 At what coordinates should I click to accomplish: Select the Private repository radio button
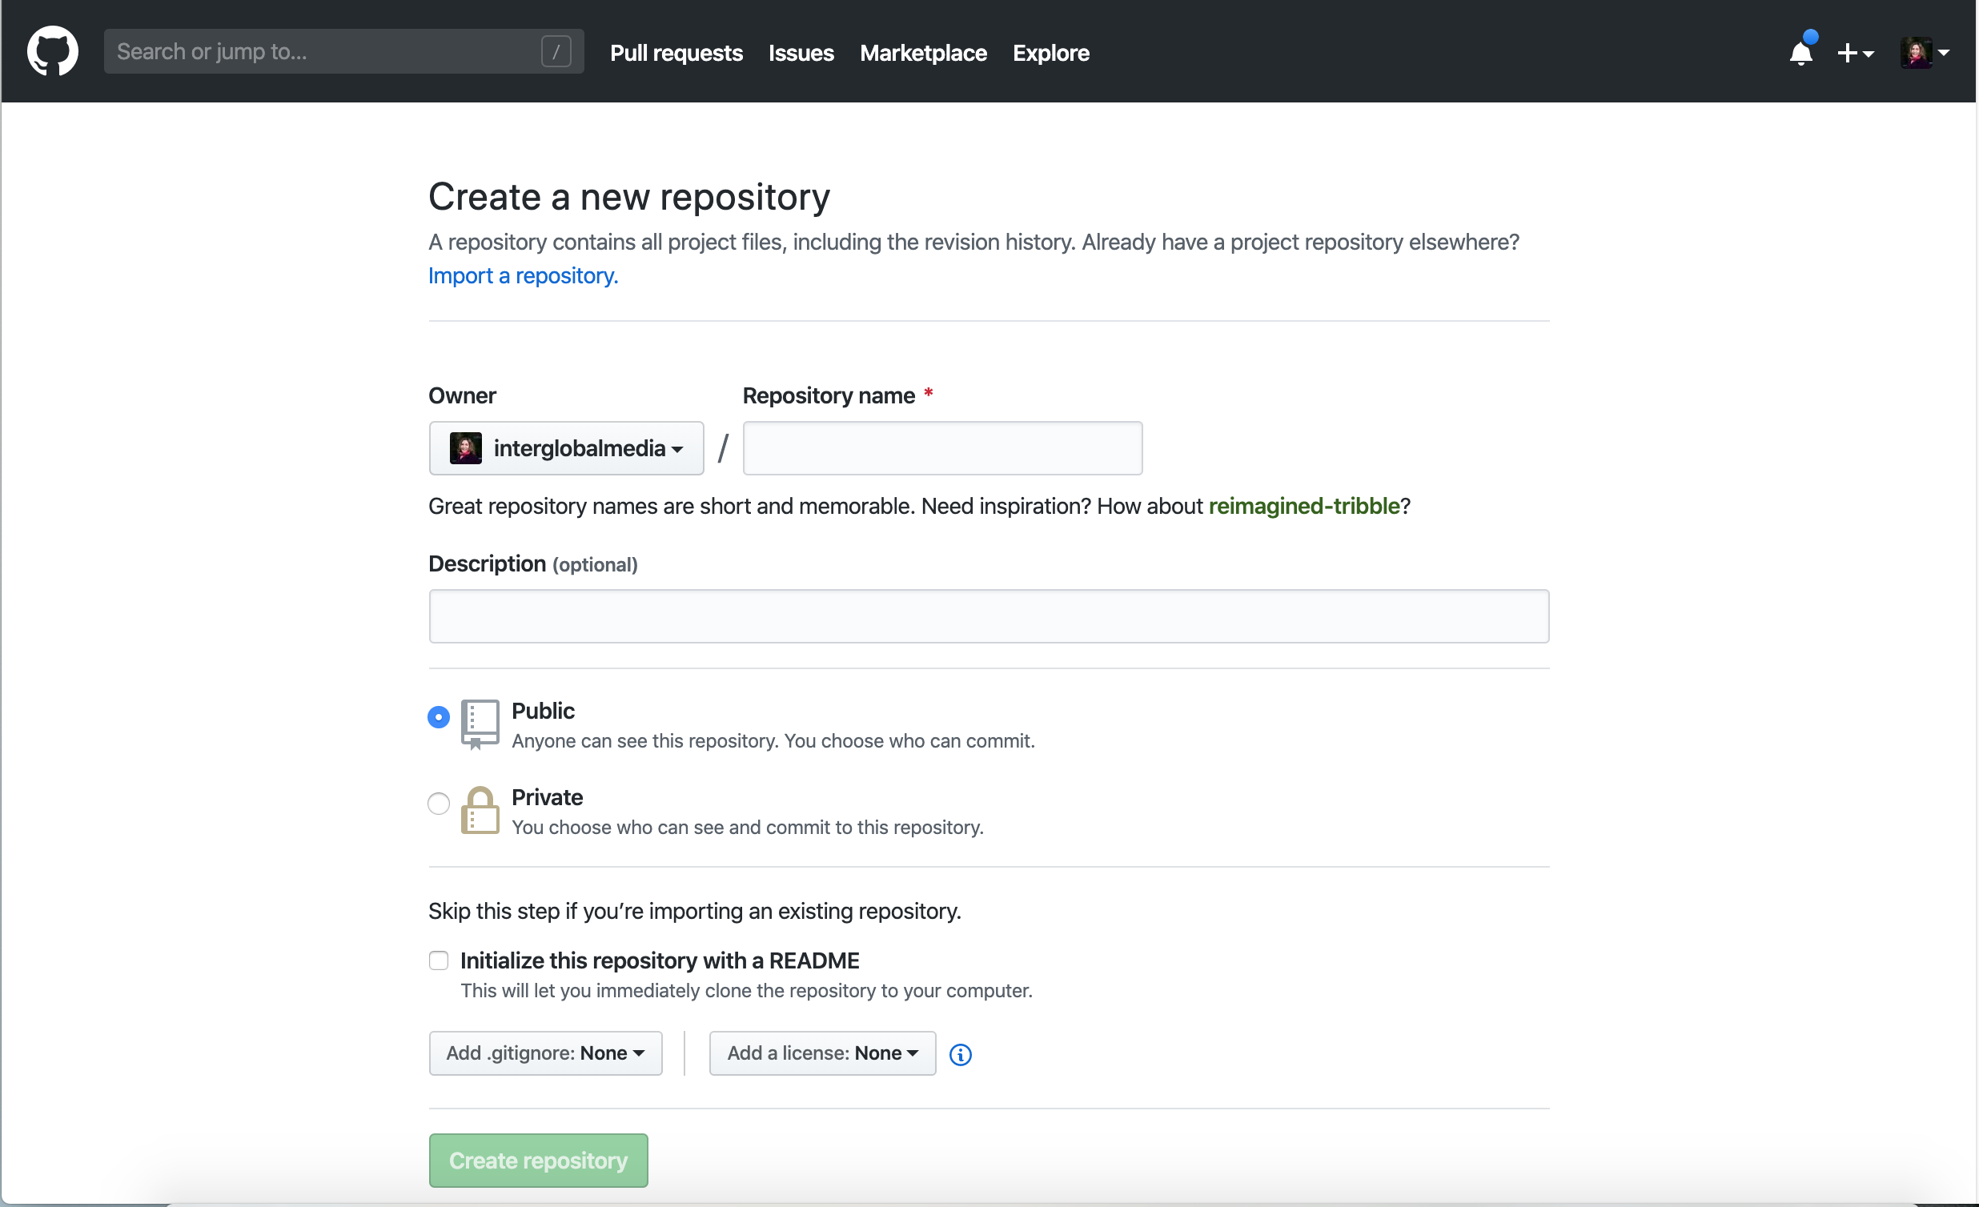(439, 803)
